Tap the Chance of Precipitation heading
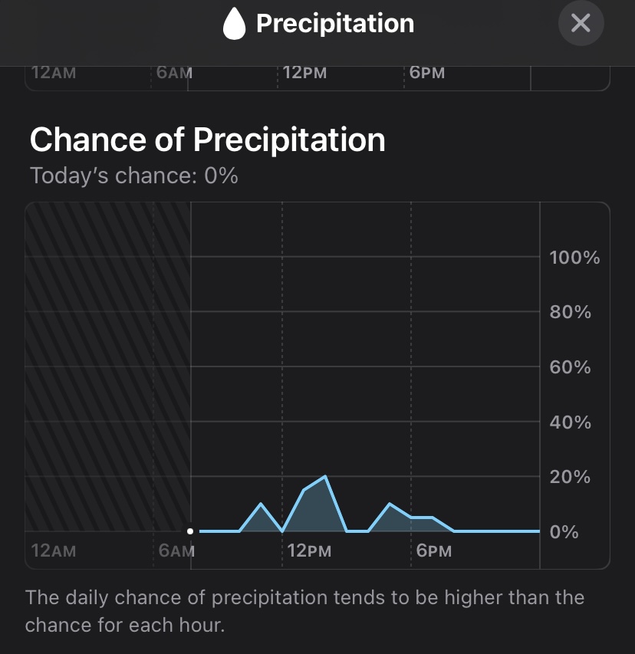 coord(207,140)
